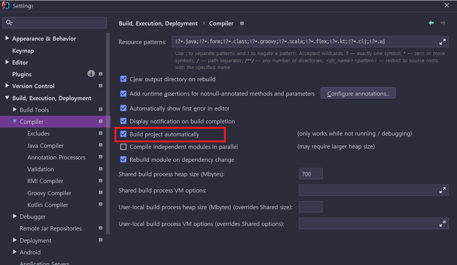Open the Build, Execution, Deployment breadcrumb
The height and width of the screenshot is (265, 457).
tap(158, 23)
